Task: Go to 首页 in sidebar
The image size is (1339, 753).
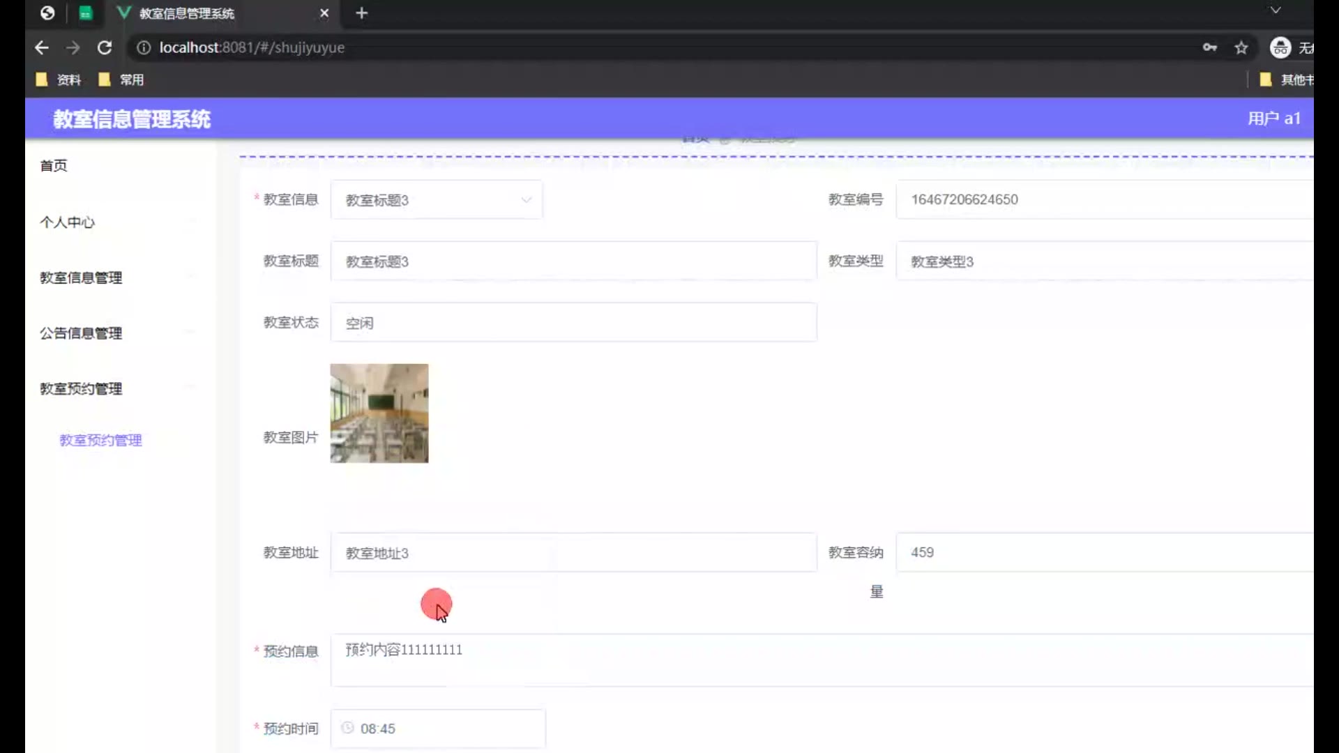Action: pyautogui.click(x=54, y=166)
